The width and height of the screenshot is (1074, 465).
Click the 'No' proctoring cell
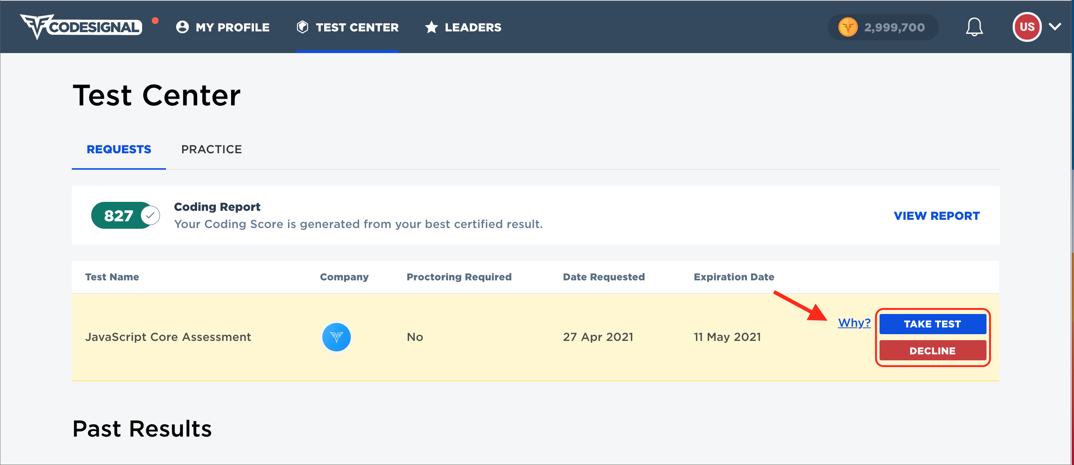(415, 337)
